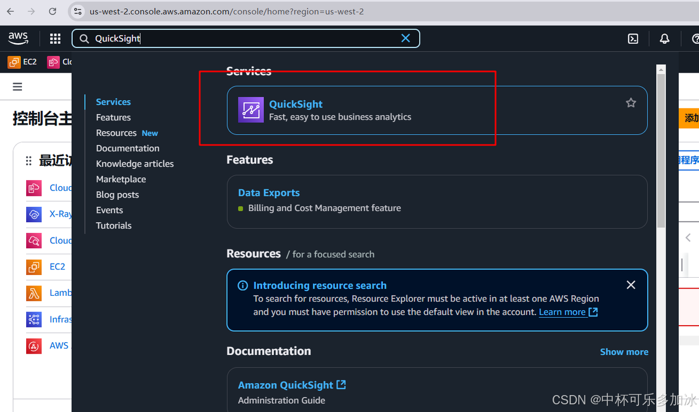Image resolution: width=699 pixels, height=412 pixels.
Task: Click Show more for Documentation
Action: (624, 352)
